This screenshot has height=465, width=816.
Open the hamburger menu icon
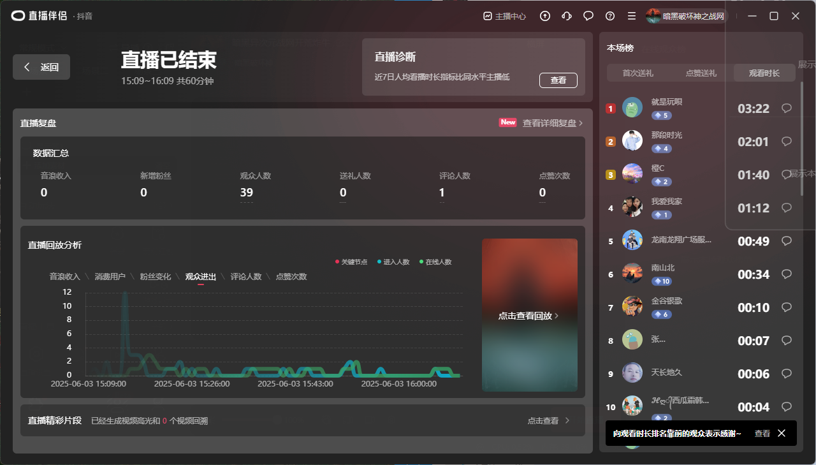632,16
